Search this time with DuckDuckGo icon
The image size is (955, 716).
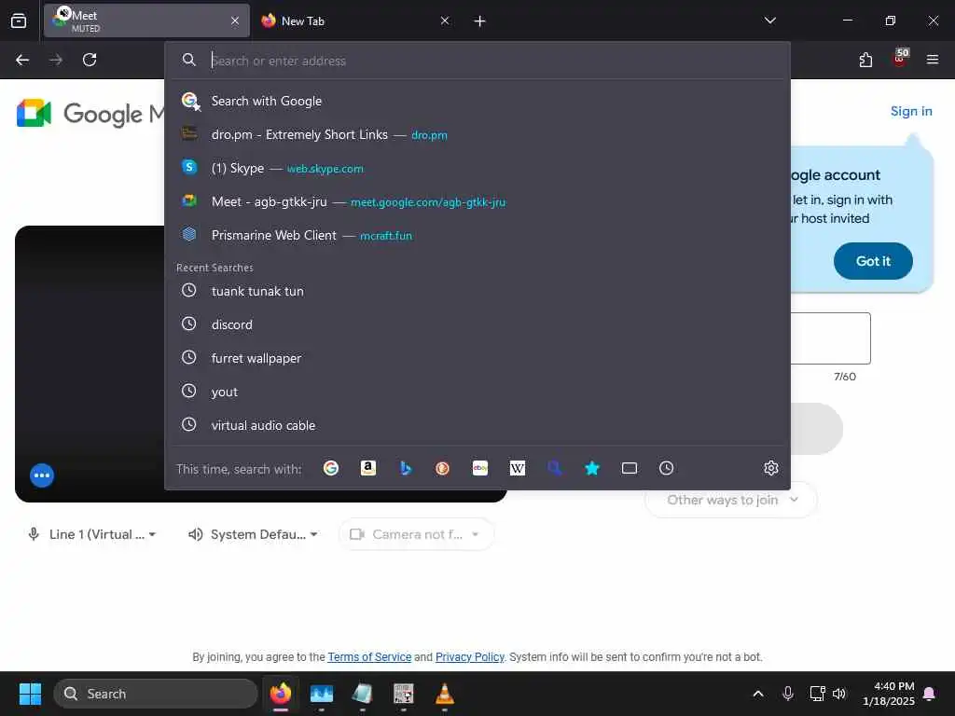click(x=443, y=468)
